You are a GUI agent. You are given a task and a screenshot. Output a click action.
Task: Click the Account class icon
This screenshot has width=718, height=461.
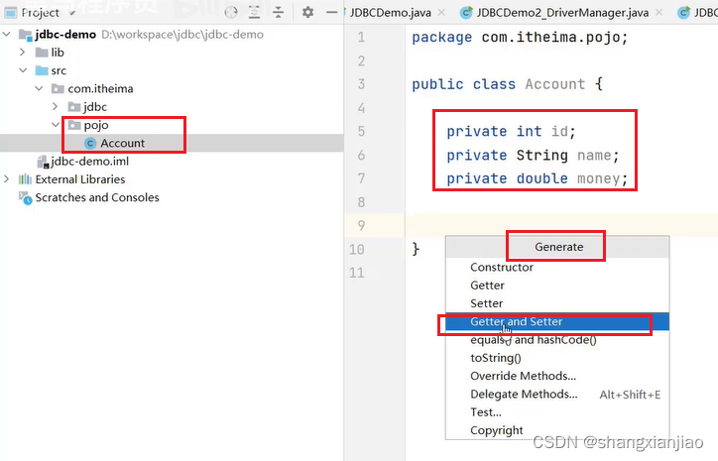pyautogui.click(x=90, y=144)
